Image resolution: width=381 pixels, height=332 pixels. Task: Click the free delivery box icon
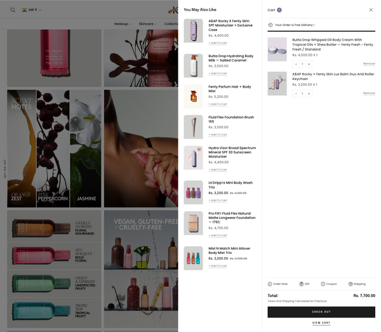coord(271,25)
